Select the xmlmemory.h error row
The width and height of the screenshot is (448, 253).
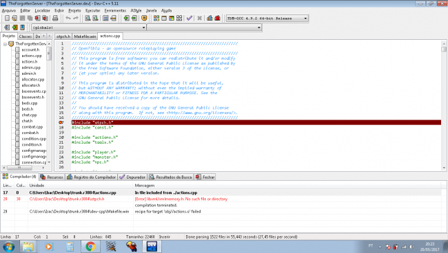click(x=221, y=199)
